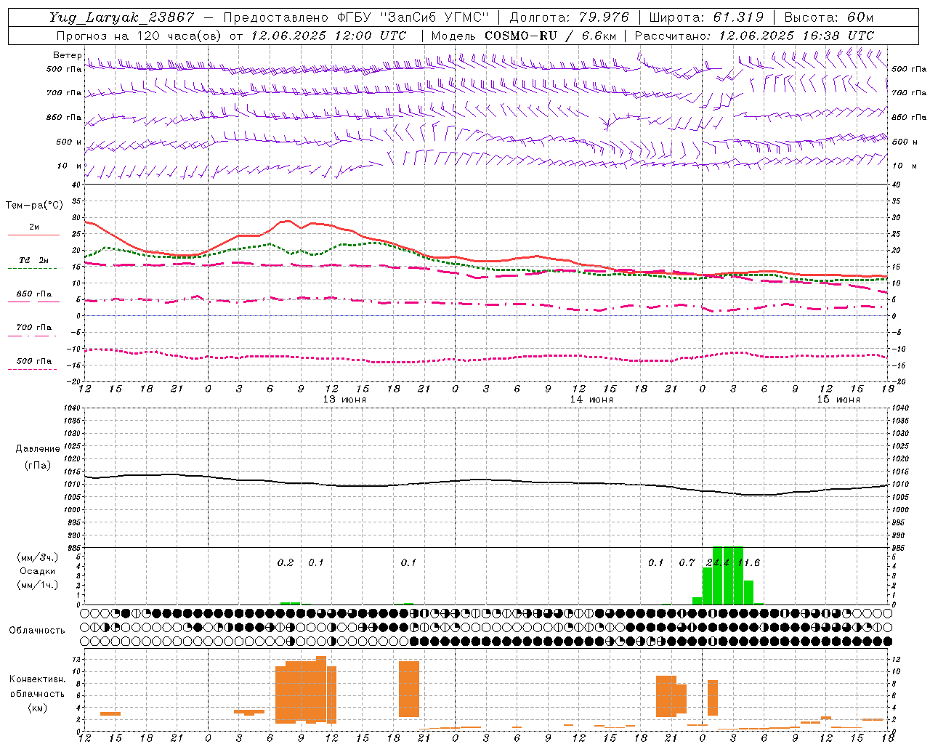This screenshot has height=744, width=930.
Task: Click the Облачность cloudiness label
Action: point(37,630)
